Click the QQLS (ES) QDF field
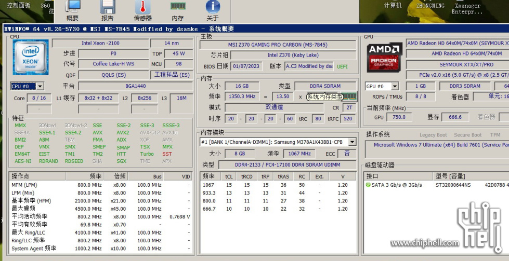Screen dimensions: 509x261 114,75
